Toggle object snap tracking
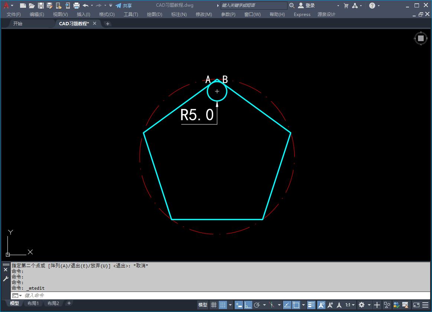The height and width of the screenshot is (312, 432). [x=287, y=305]
